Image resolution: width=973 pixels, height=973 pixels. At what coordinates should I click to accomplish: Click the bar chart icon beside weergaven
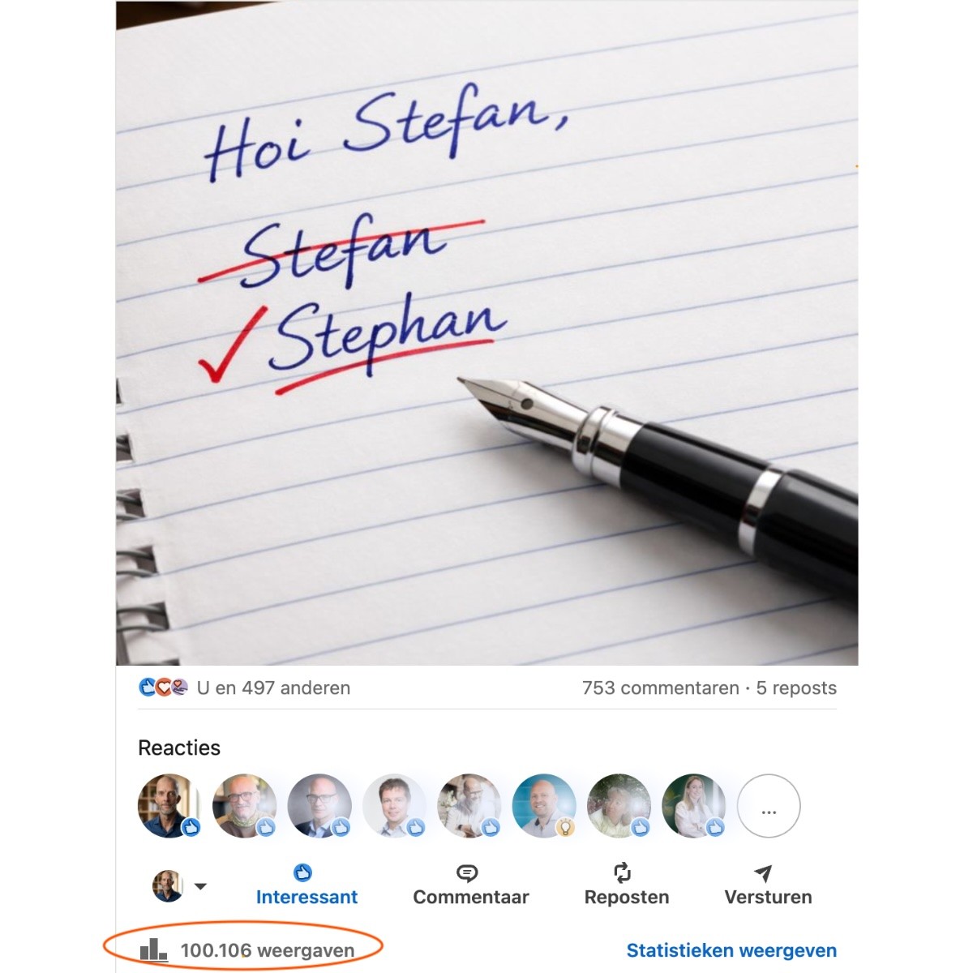(153, 950)
